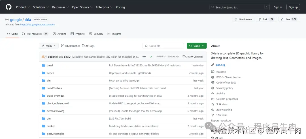This screenshot has width=306, height=139.
Task: Open the Code of conduct link
Action: (x=226, y=83)
